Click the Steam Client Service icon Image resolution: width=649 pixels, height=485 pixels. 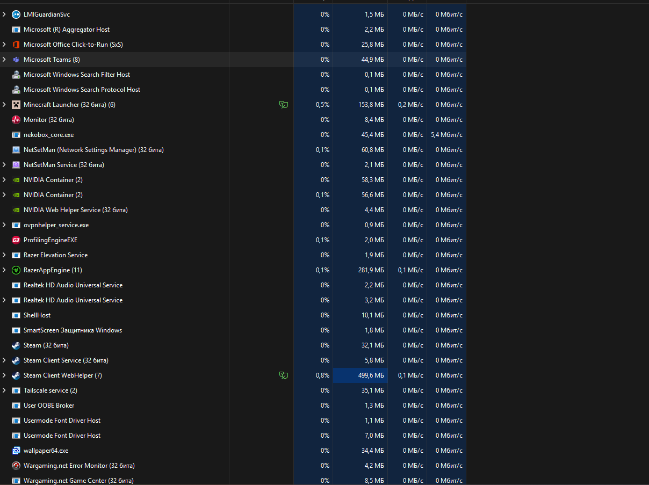pyautogui.click(x=16, y=360)
